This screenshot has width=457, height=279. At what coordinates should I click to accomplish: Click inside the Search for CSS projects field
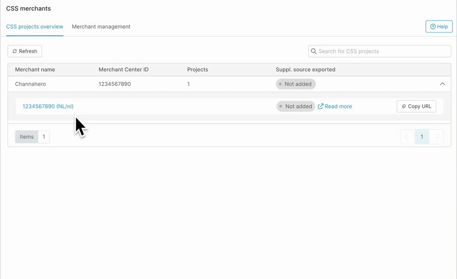[379, 51]
